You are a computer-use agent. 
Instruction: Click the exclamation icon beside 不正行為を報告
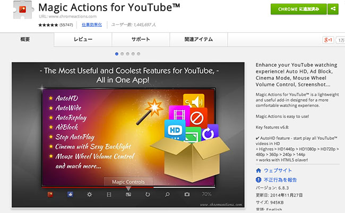click(258, 180)
